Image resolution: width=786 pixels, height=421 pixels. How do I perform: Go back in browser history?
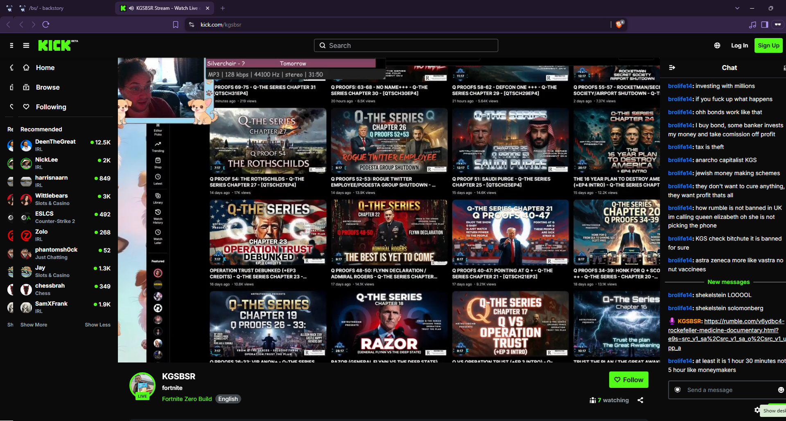tap(21, 25)
